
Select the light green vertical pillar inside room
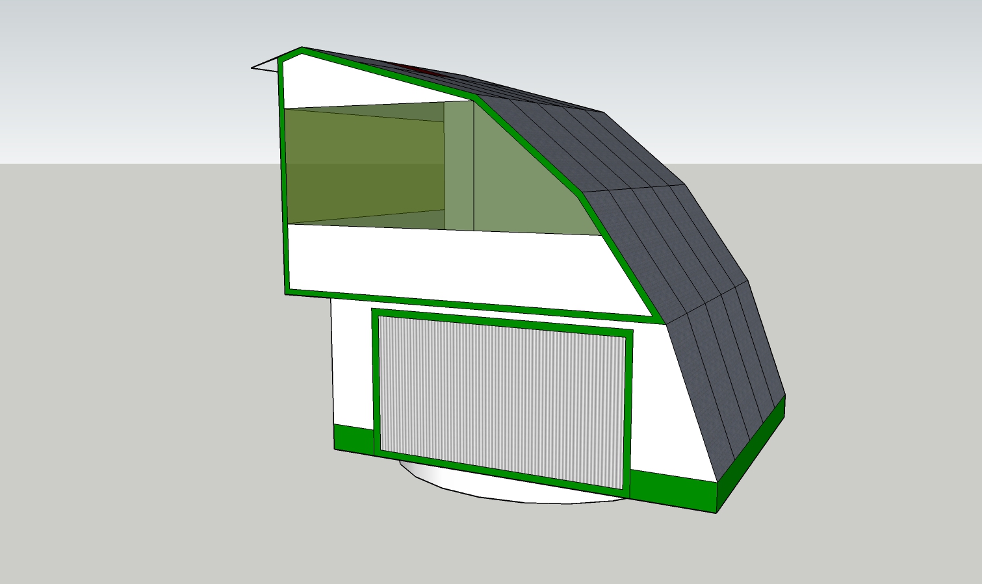coord(459,166)
